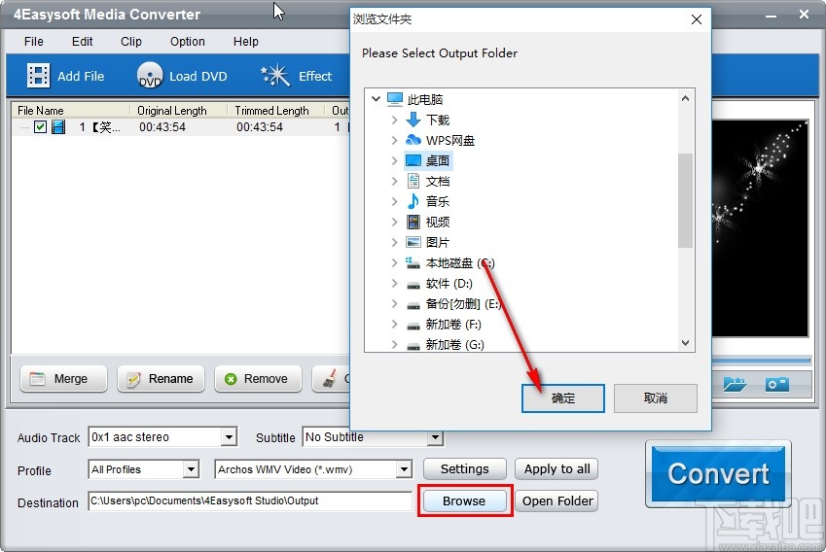Open the Archos WMV Video format dropdown
This screenshot has width=826, height=552.
[404, 468]
